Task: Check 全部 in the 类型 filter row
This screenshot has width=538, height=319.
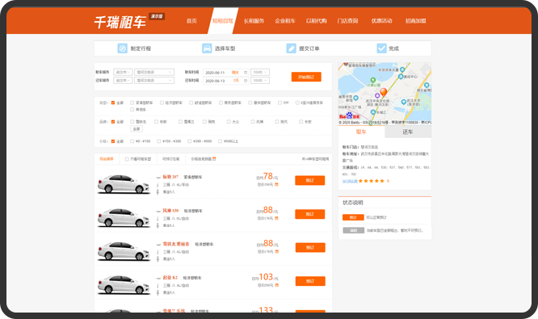Action: pyautogui.click(x=113, y=103)
